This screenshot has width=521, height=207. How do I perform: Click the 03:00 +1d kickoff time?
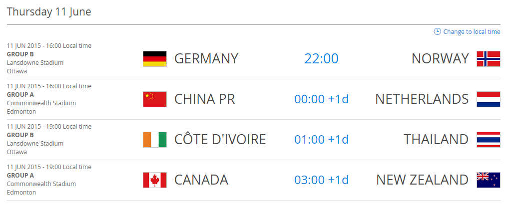(x=321, y=180)
